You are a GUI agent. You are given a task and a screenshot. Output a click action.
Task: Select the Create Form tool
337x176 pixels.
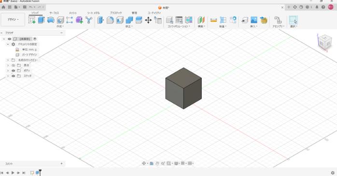(79, 20)
